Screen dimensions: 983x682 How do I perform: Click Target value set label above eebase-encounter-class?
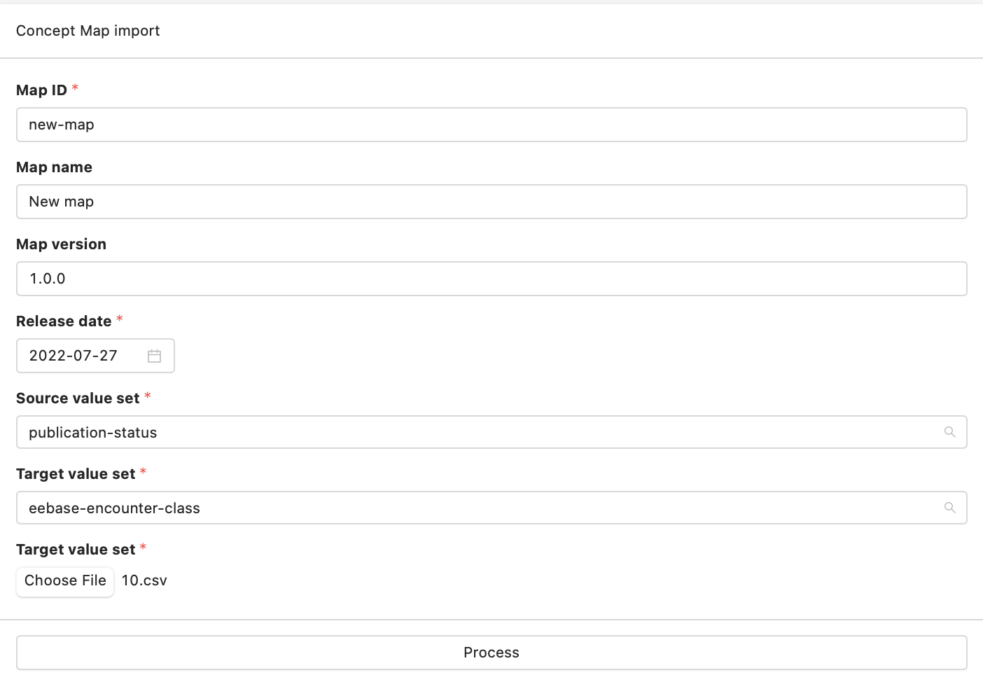point(76,474)
